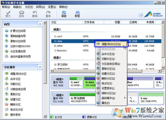Start 迁移OS到SSD/HDD wizard
The width and height of the screenshot is (166, 120).
[21, 46]
